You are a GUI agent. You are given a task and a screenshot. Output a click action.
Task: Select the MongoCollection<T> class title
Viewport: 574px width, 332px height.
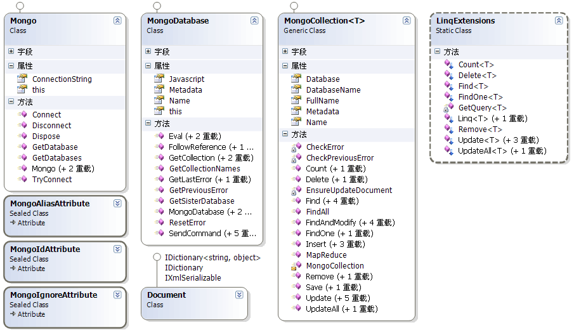(324, 20)
